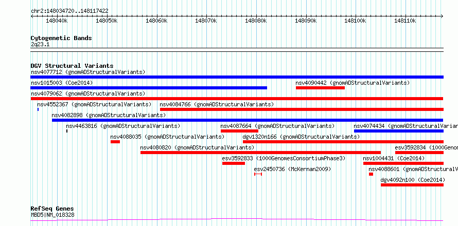Open esv3592834 (1000Genomes) label
This screenshot has height=226, width=458.
[427, 147]
